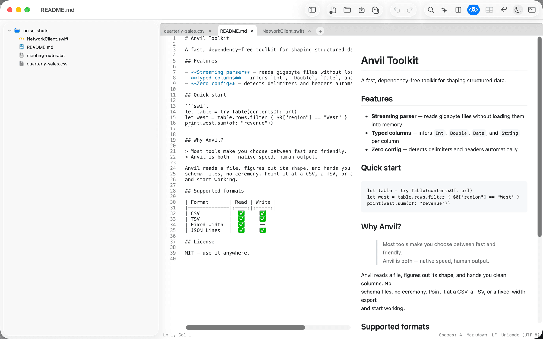The height and width of the screenshot is (339, 543).
Task: Change indentation via Spaces: 4
Action: (x=450, y=335)
